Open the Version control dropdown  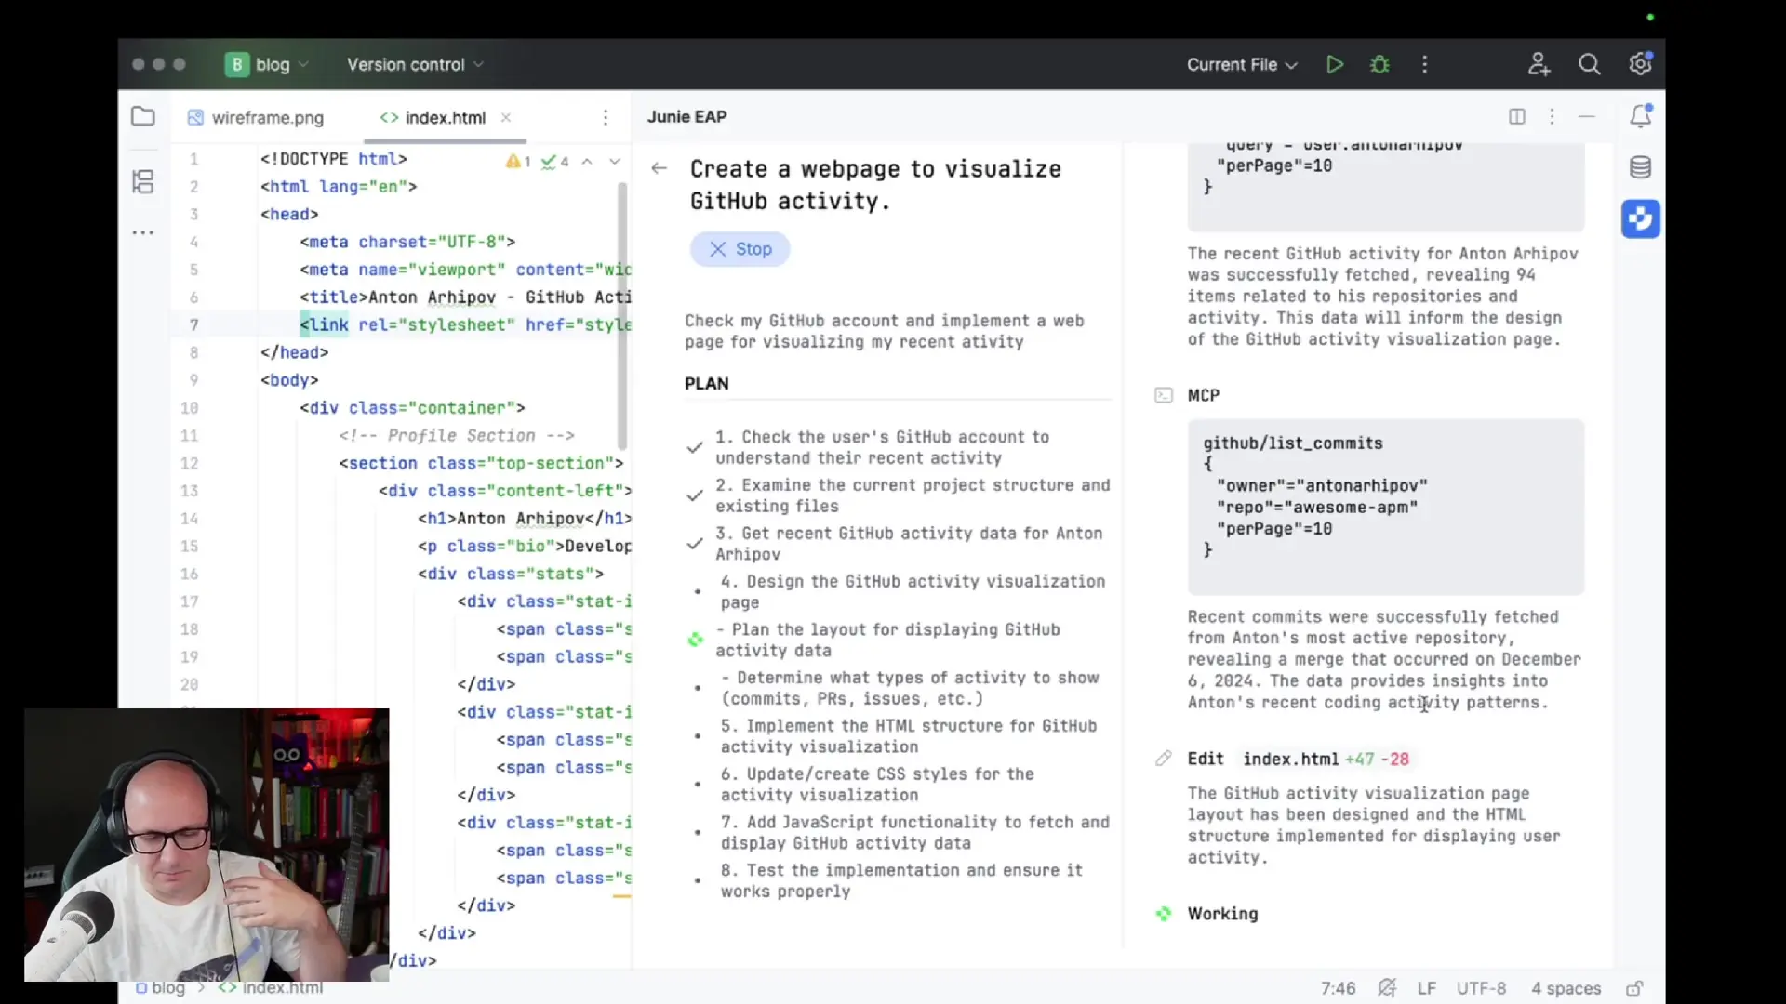pos(415,64)
